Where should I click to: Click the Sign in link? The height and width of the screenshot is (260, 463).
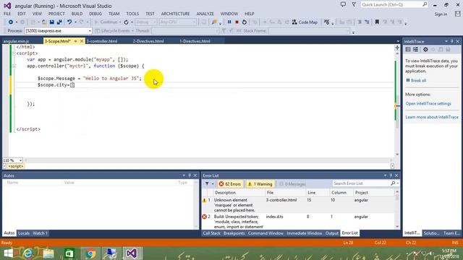pyautogui.click(x=441, y=14)
